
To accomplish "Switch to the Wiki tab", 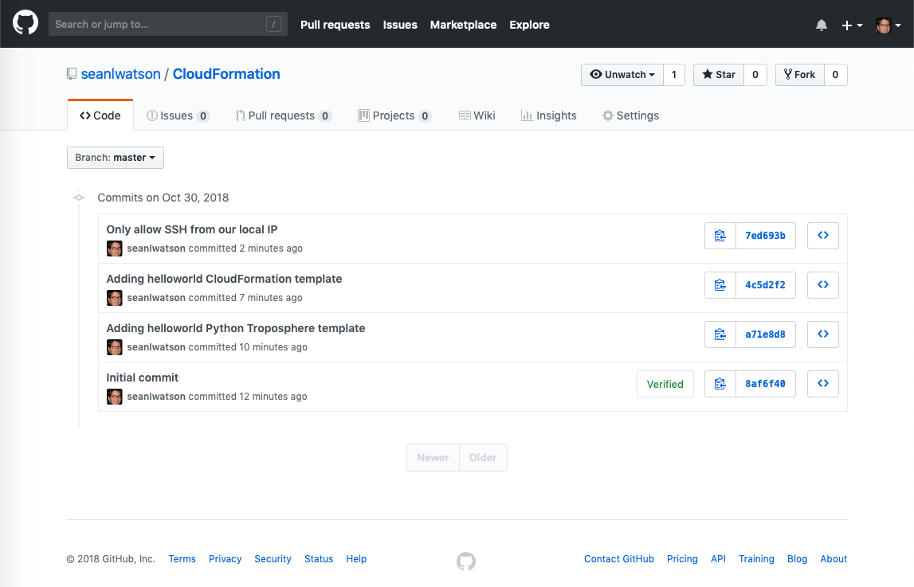I will pyautogui.click(x=477, y=115).
